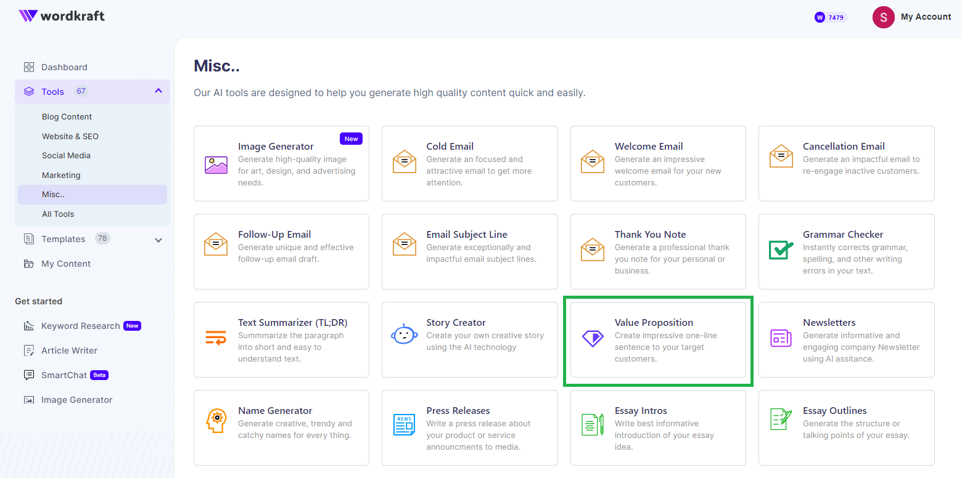Expand the Templates section
This screenshot has height=478, width=962.
[x=158, y=239]
